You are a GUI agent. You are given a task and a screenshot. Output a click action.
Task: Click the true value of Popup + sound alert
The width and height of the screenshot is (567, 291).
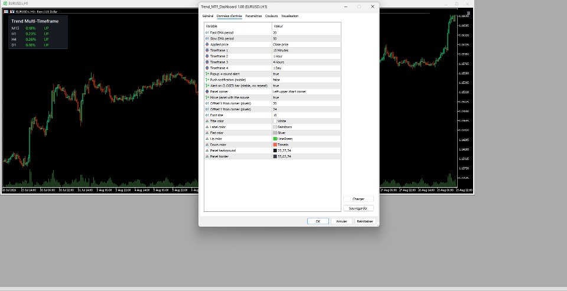click(x=276, y=74)
